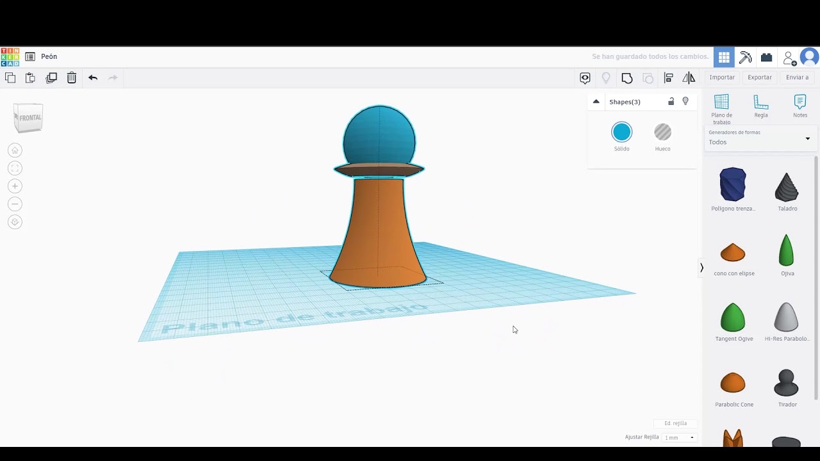This screenshot has height=461, width=820.
Task: Copy the selected shapes
Action: (10, 78)
